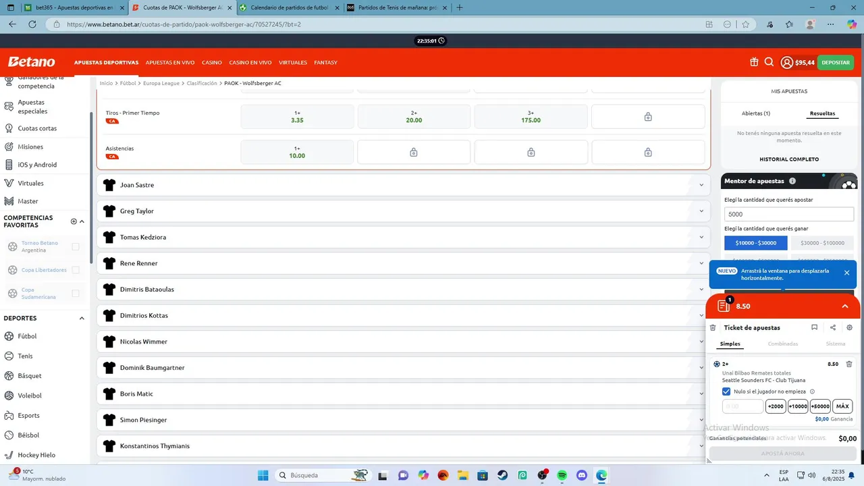Viewport: 864px width, 486px height.
Task: Open Cuotas cortas in sidebar
Action: click(37, 128)
